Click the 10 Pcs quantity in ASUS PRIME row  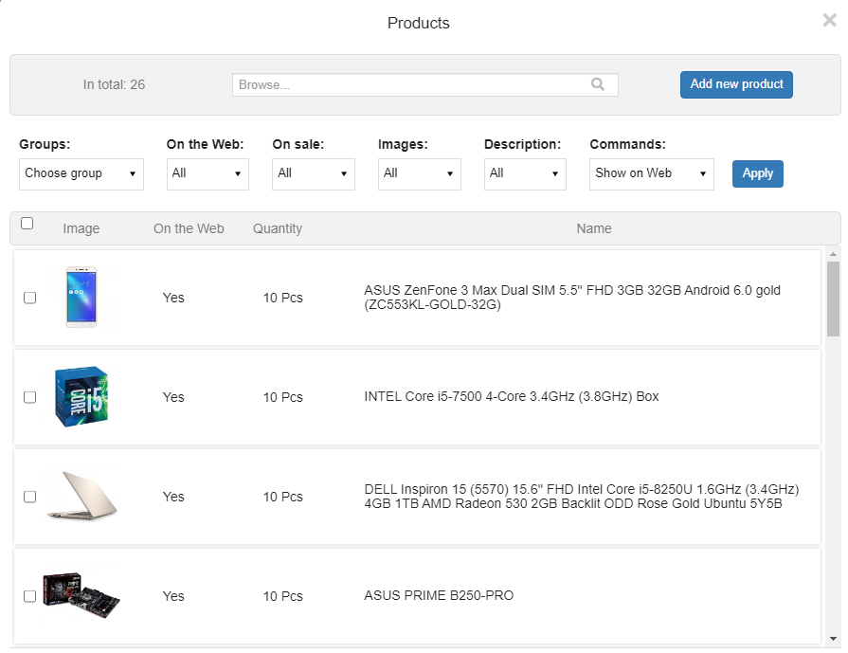coord(283,596)
